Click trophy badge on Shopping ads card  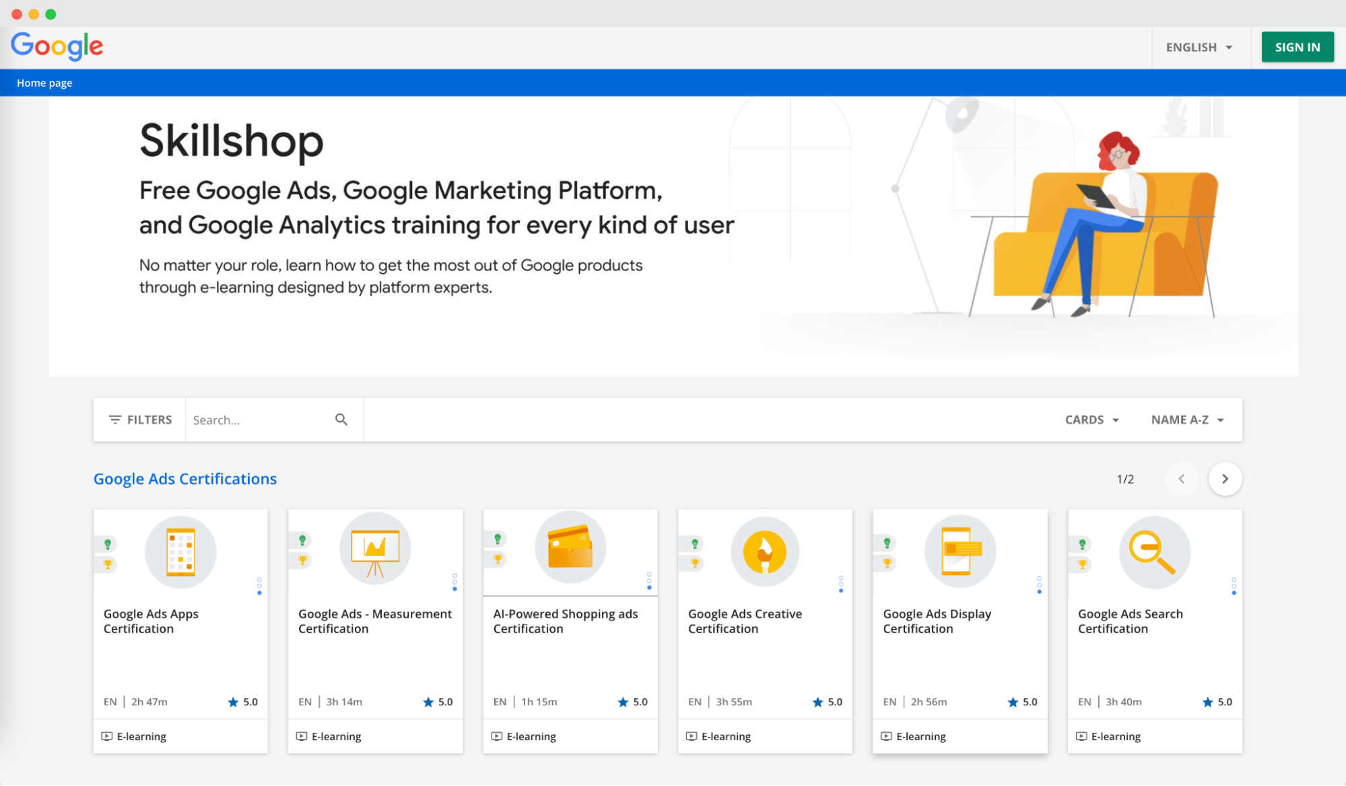tap(498, 559)
